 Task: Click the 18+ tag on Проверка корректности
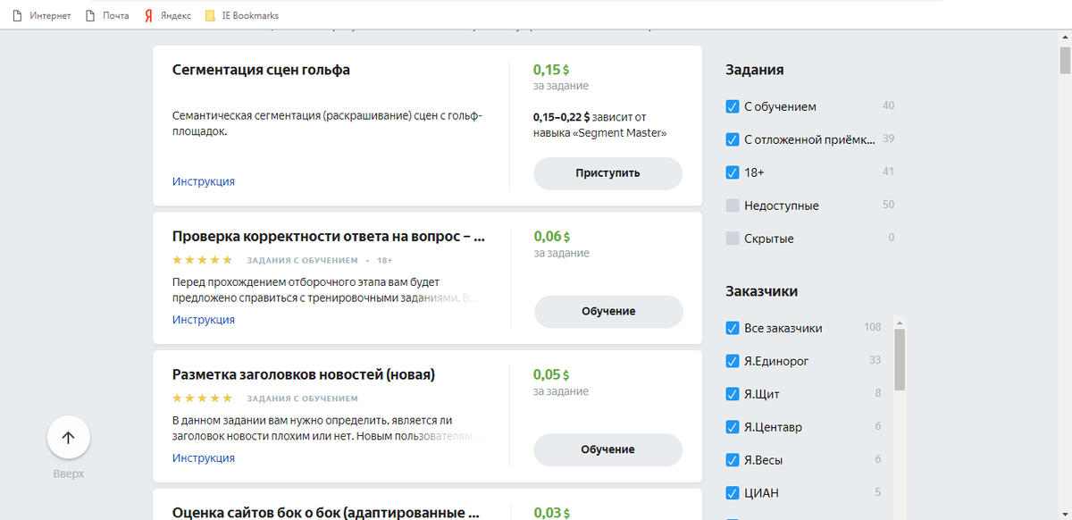(x=385, y=261)
